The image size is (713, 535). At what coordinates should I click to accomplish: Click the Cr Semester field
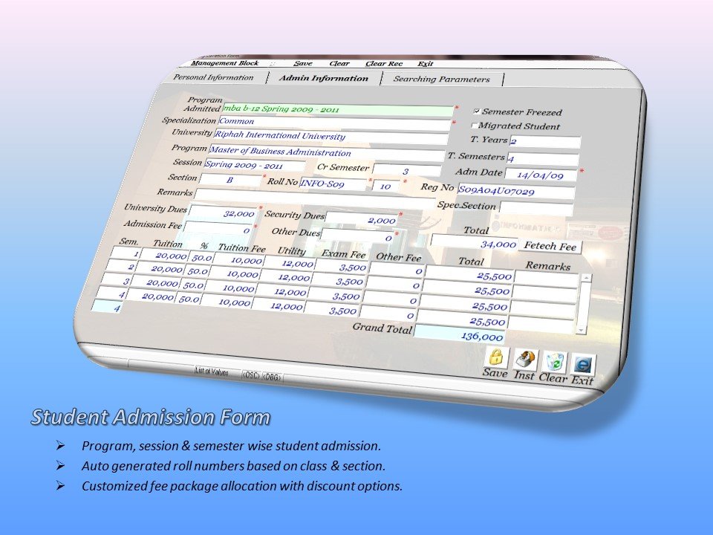406,171
